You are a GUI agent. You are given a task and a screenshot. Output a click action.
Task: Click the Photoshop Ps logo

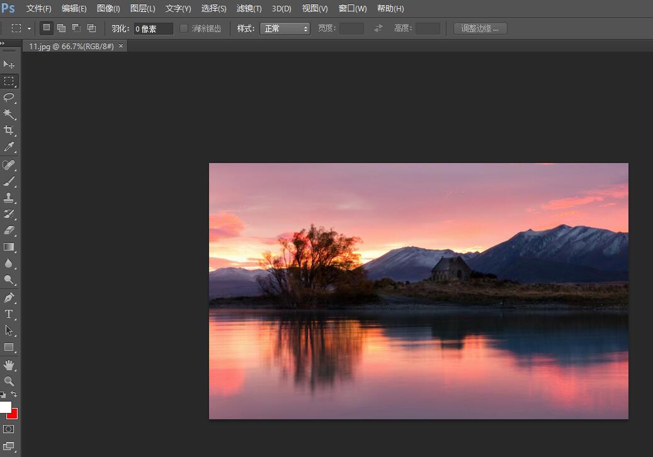(x=8, y=8)
